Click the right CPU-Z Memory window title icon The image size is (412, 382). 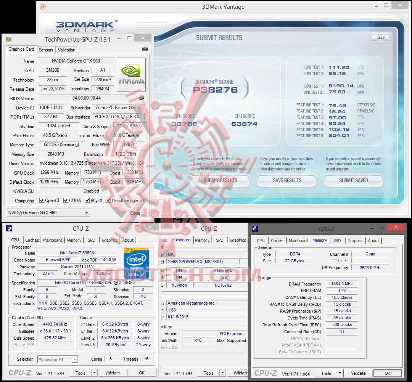[x=255, y=229]
